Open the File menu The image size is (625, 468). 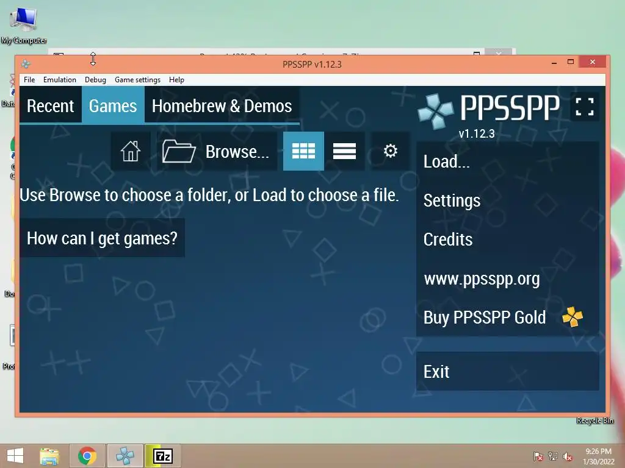(x=29, y=80)
